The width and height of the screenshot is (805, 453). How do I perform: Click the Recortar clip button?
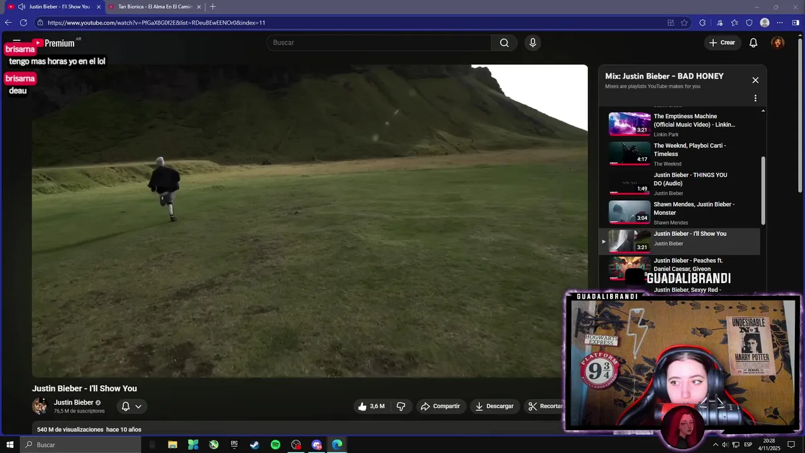point(545,406)
